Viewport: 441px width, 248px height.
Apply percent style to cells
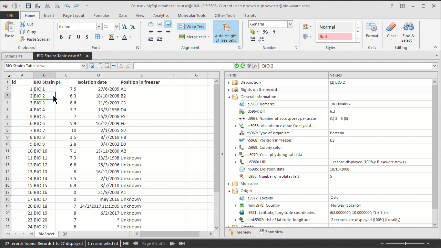pyautogui.click(x=265, y=32)
